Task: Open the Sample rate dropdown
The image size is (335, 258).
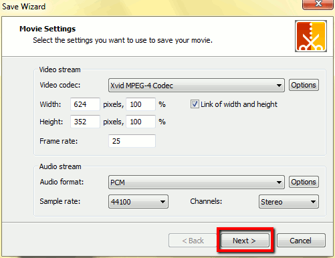Action: tap(138, 202)
